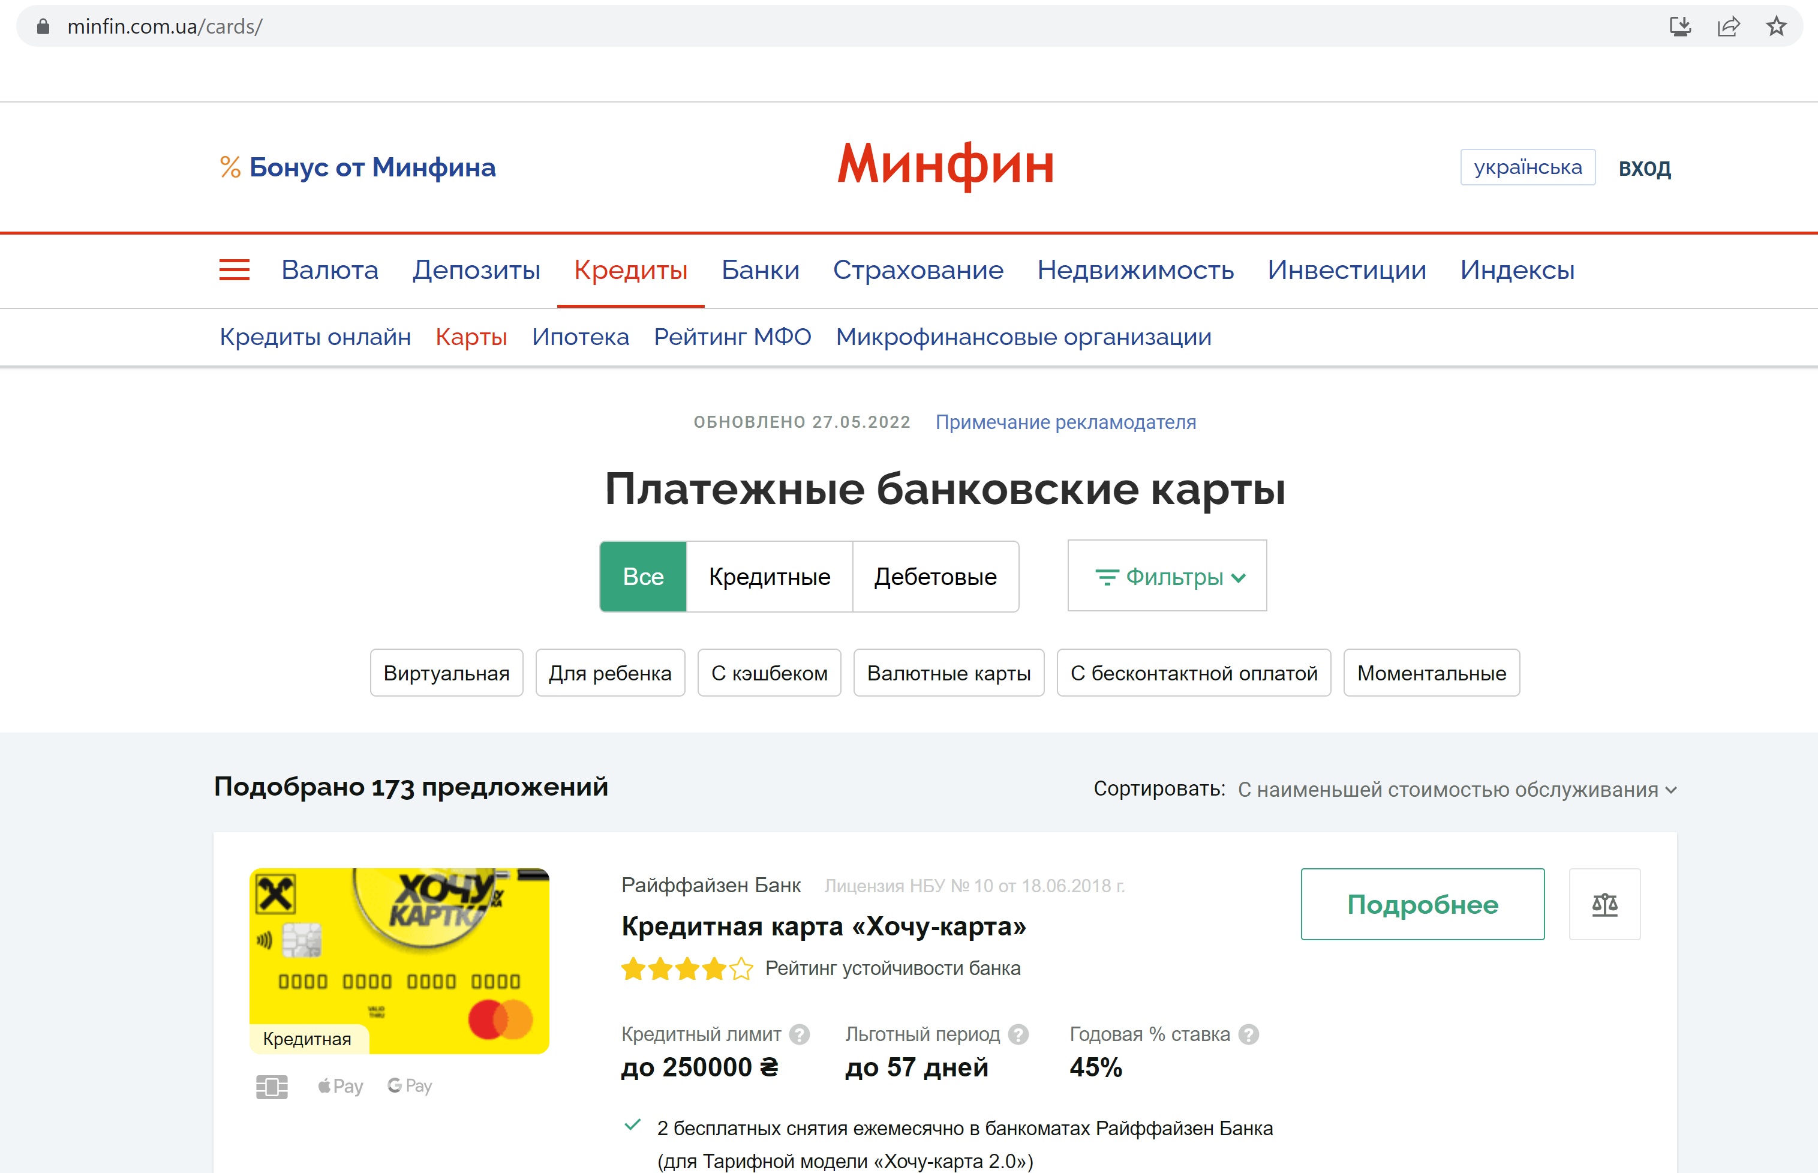Viewport: 1818px width, 1173px height.
Task: Click the Райффайзен Банк name
Action: 711,885
